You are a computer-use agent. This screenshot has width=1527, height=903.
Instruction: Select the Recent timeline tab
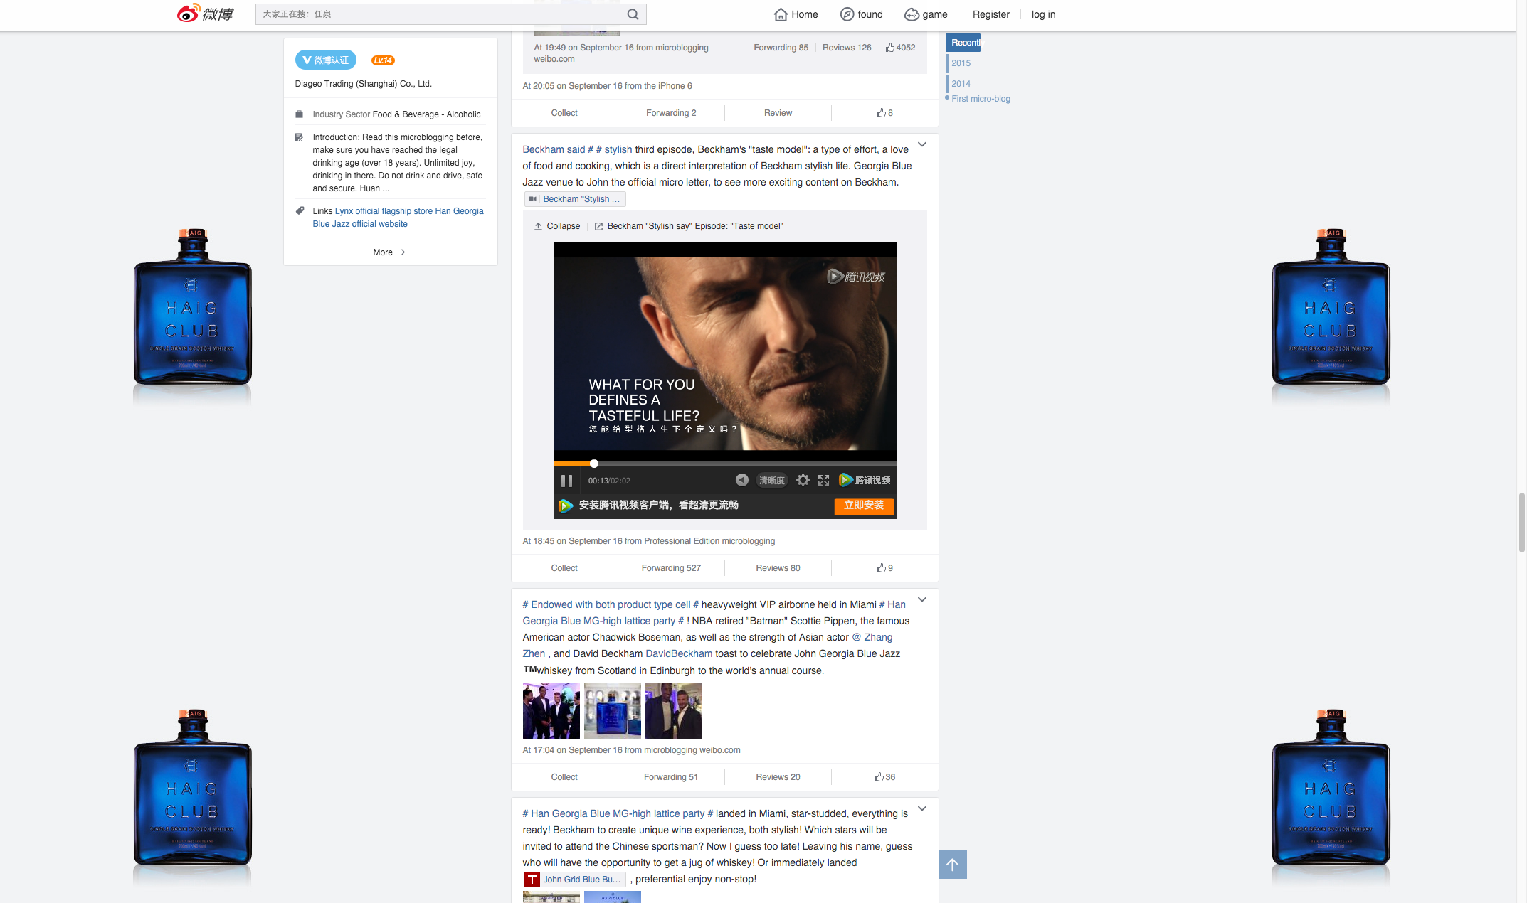tap(963, 43)
